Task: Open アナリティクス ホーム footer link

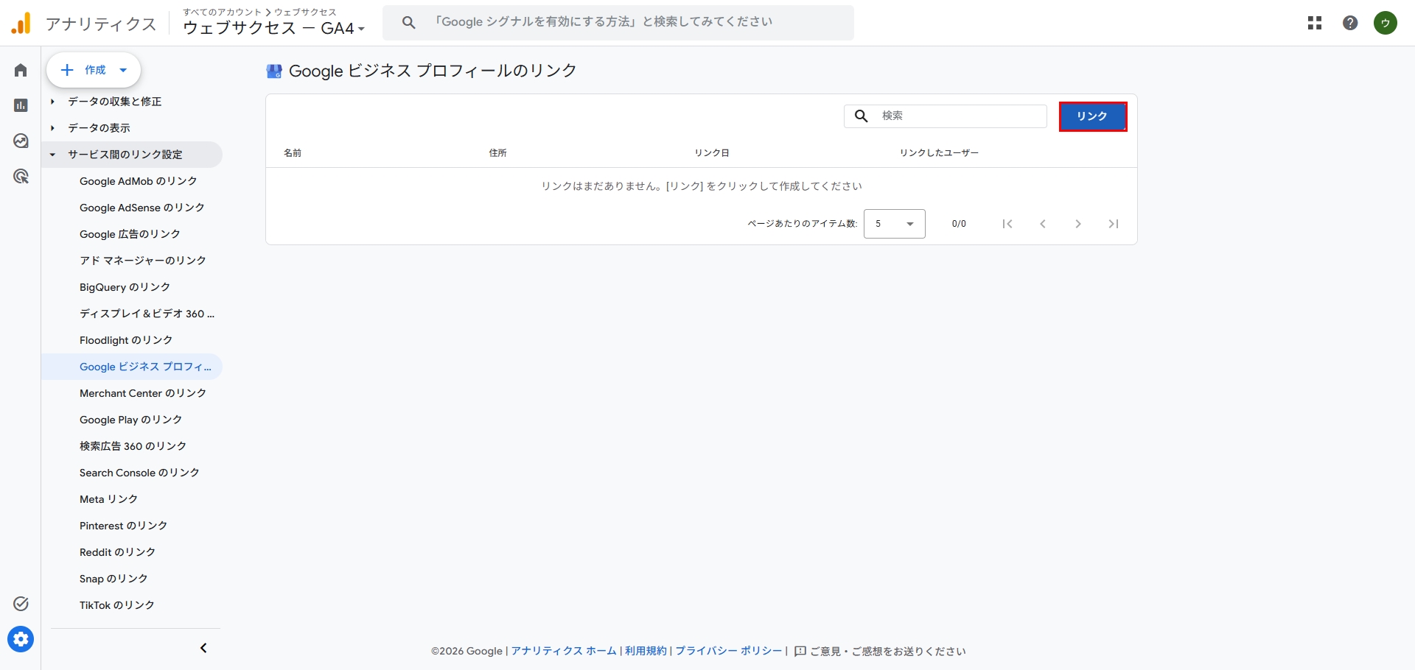Action: (564, 651)
